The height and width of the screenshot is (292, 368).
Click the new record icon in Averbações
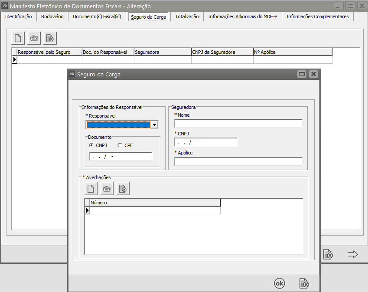click(91, 188)
